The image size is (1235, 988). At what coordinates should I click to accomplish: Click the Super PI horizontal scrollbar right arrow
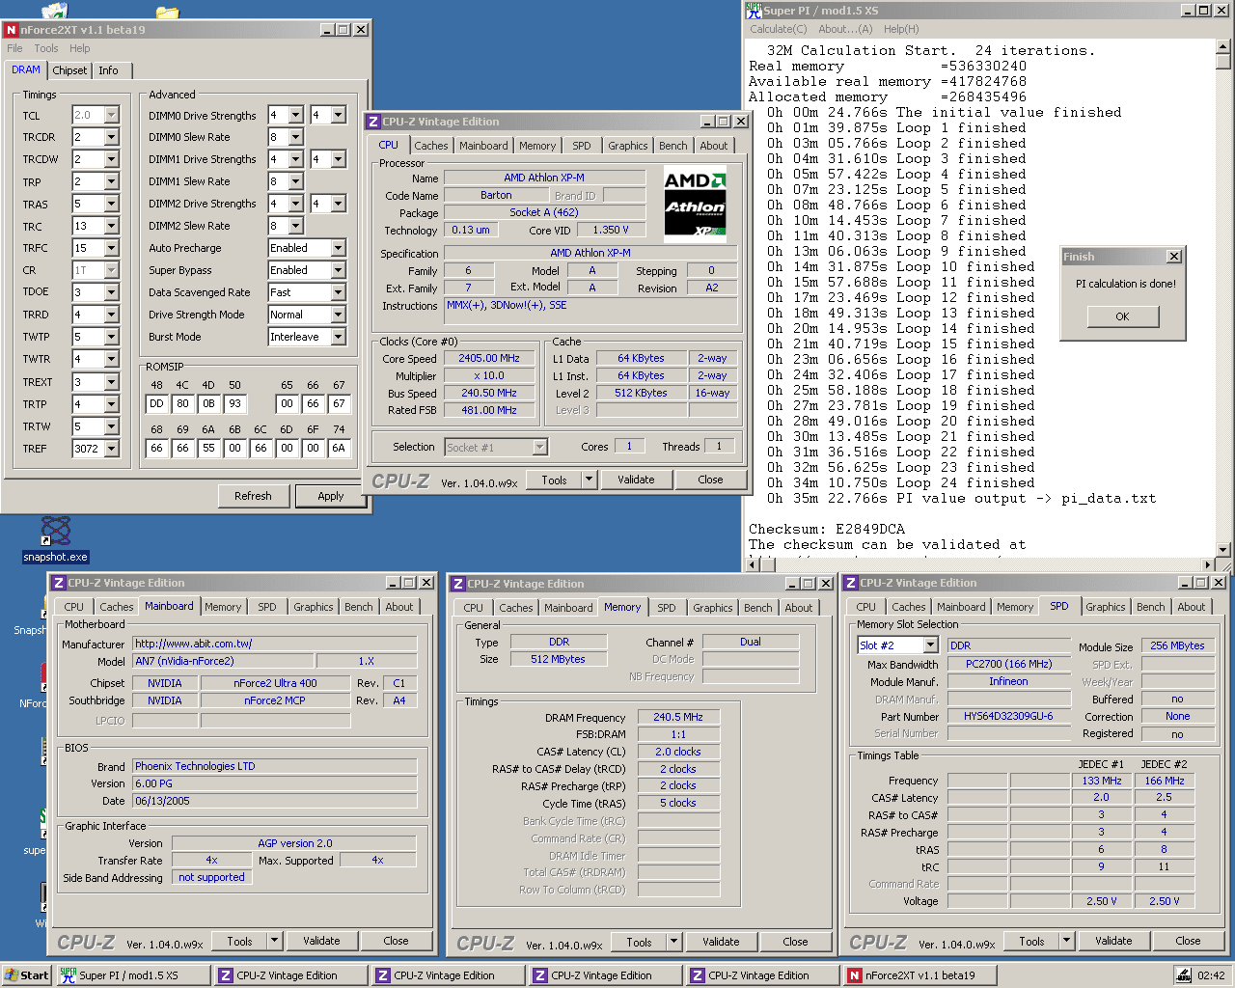point(1208,565)
